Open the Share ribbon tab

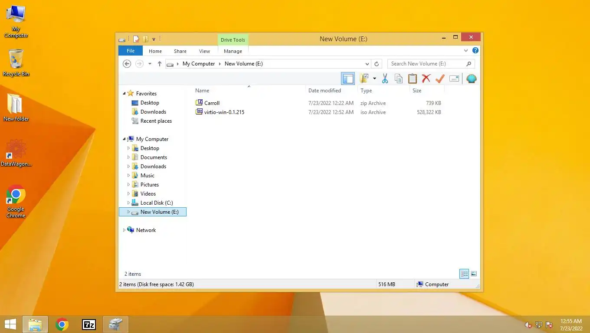[x=180, y=51]
